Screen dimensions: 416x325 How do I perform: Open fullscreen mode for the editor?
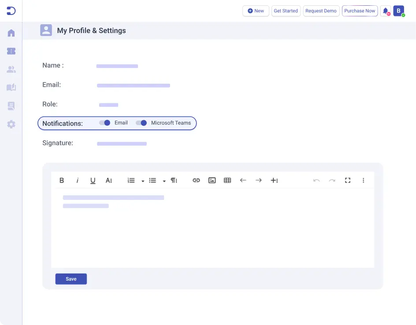click(x=348, y=181)
